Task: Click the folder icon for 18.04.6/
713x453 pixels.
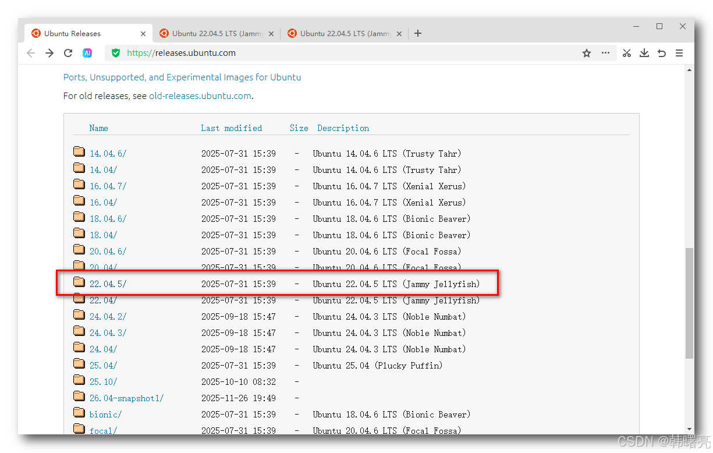Action: (79, 218)
